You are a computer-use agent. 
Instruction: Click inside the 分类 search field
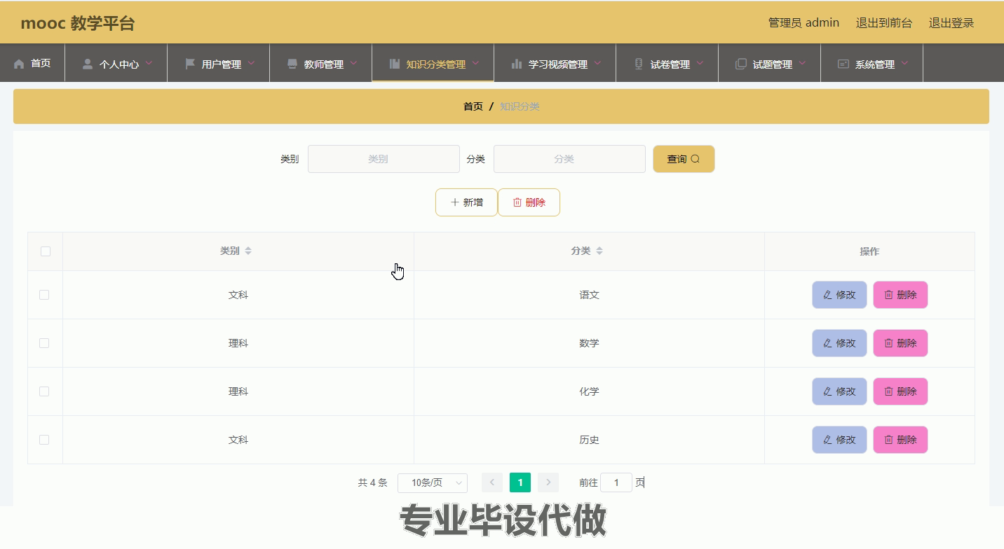(x=569, y=159)
